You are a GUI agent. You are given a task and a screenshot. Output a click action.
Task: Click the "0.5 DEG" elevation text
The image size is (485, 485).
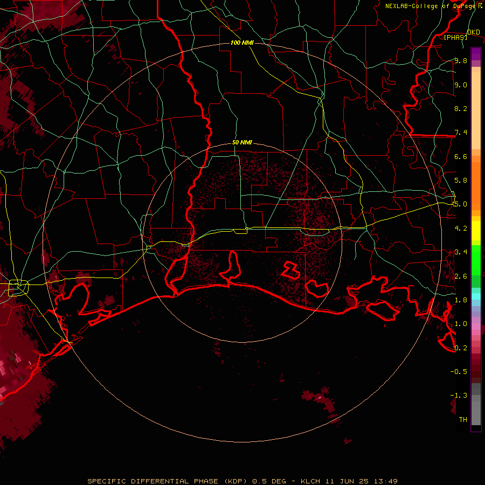point(270,481)
